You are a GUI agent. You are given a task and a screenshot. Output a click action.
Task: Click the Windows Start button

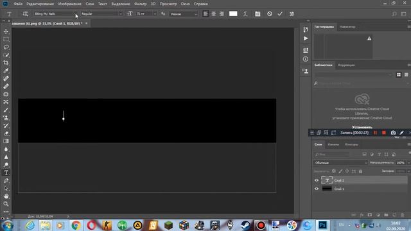pyautogui.click(x=7, y=225)
